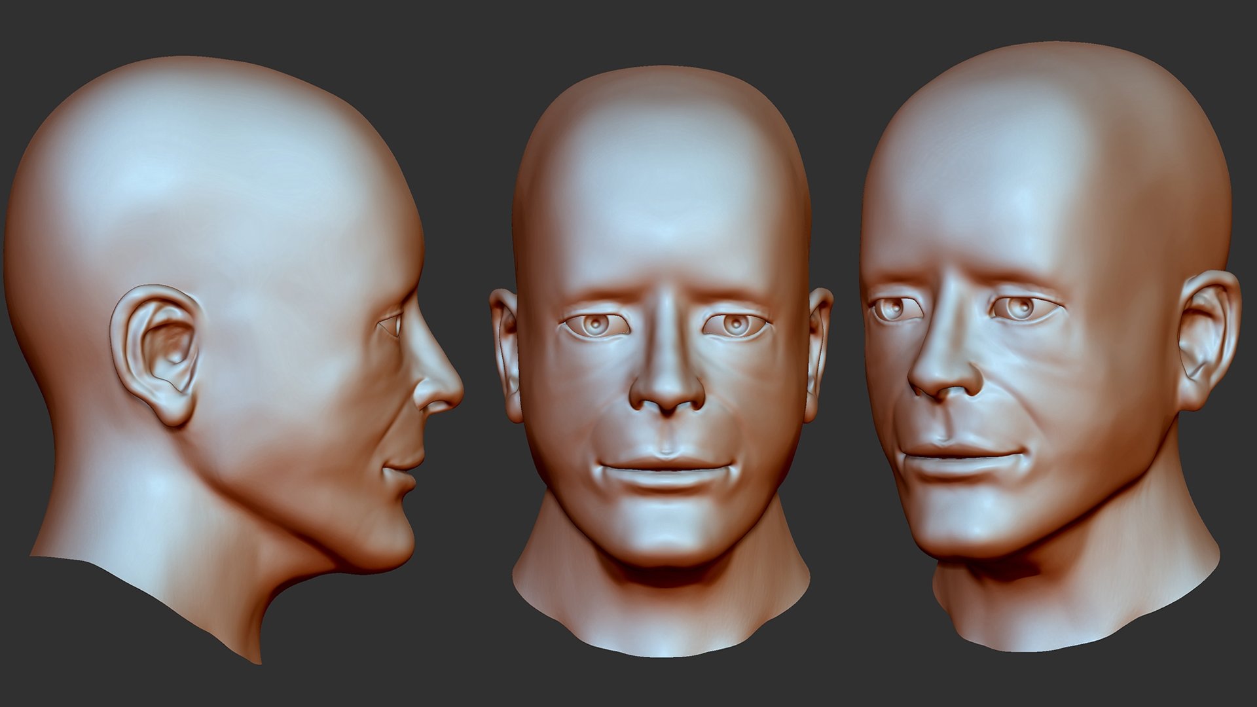The image size is (1257, 707).
Task: Click the three-quarter head's left-side eye
Action: pos(894,309)
